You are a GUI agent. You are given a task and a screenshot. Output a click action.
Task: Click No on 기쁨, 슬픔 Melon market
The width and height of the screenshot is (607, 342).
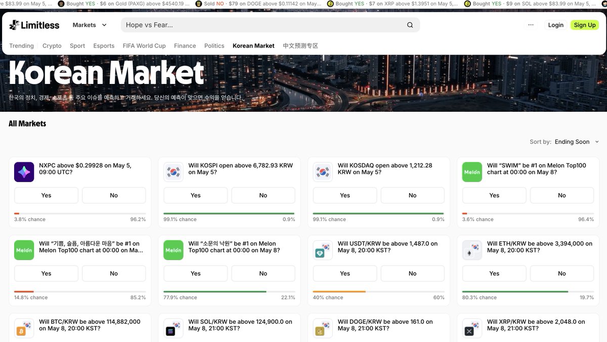coord(114,273)
